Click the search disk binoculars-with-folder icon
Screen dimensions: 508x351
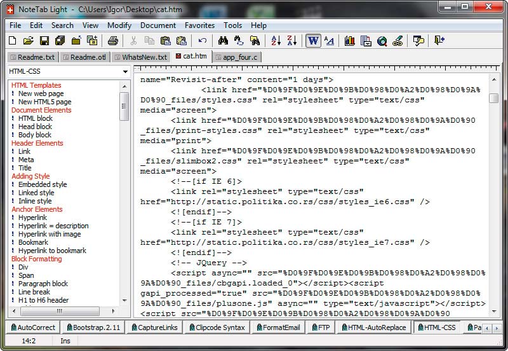tap(255, 41)
